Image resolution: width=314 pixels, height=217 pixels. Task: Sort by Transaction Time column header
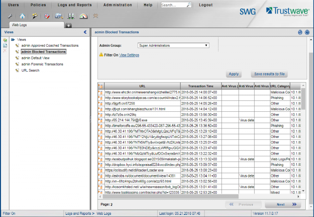point(201,86)
